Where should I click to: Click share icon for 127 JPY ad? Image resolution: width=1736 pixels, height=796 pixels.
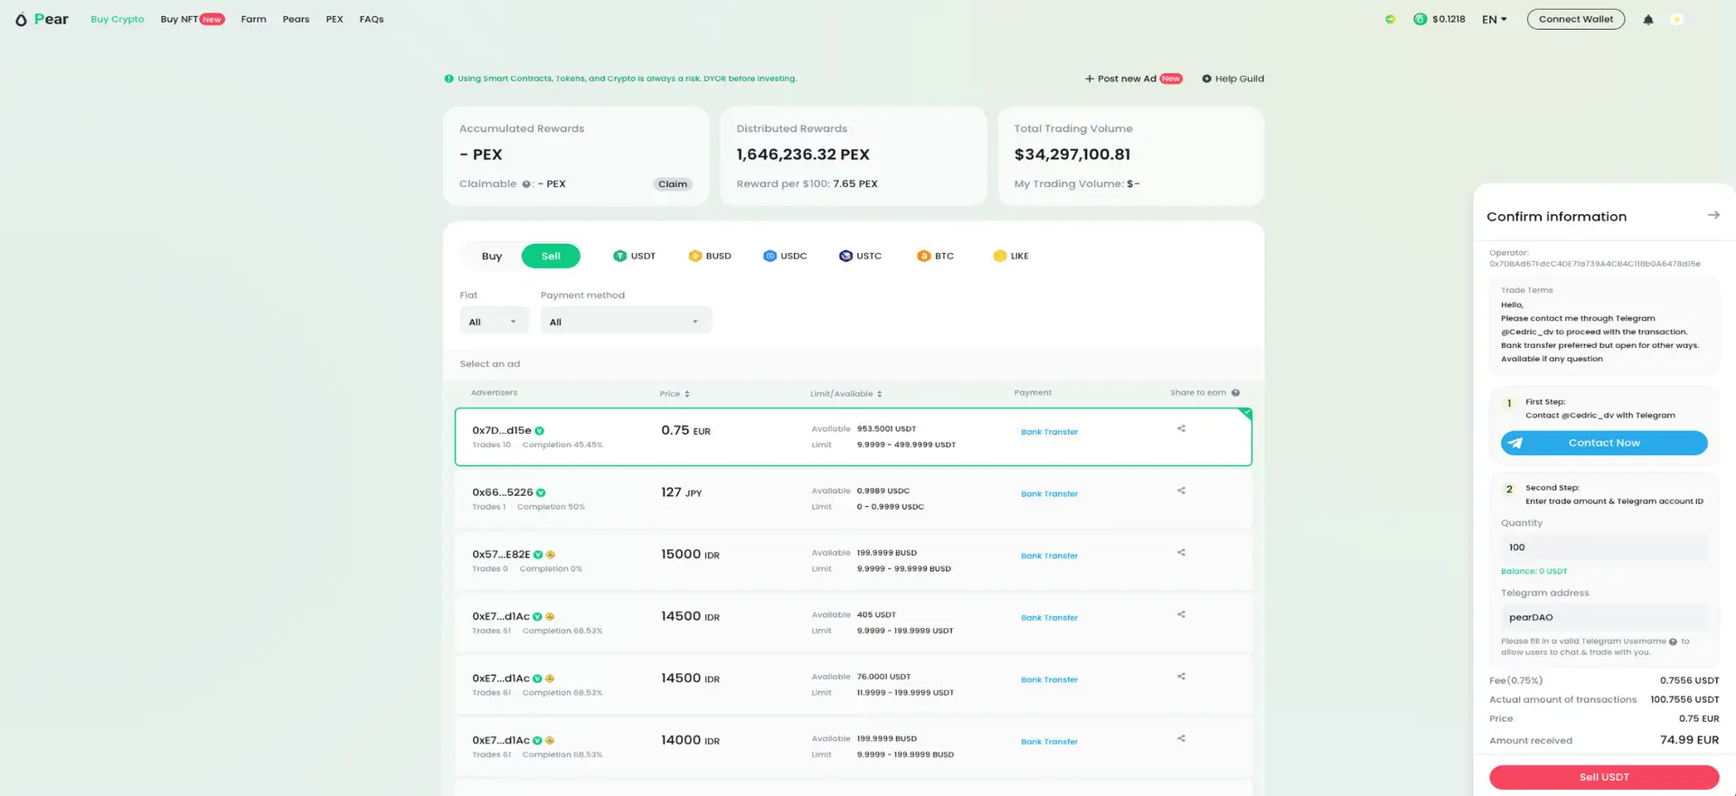1181,491
